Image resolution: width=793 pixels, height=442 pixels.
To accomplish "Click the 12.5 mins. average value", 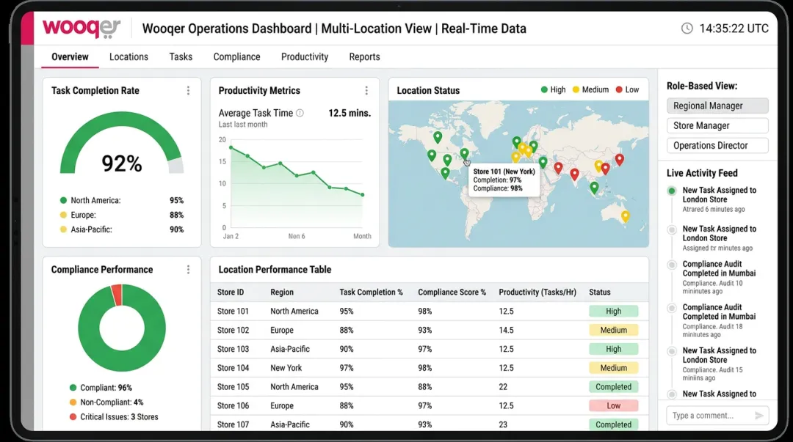I will [x=350, y=113].
